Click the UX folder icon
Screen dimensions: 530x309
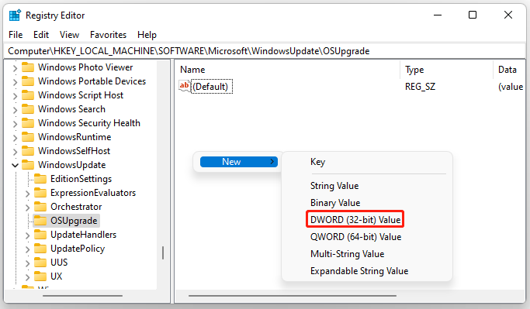(x=40, y=276)
